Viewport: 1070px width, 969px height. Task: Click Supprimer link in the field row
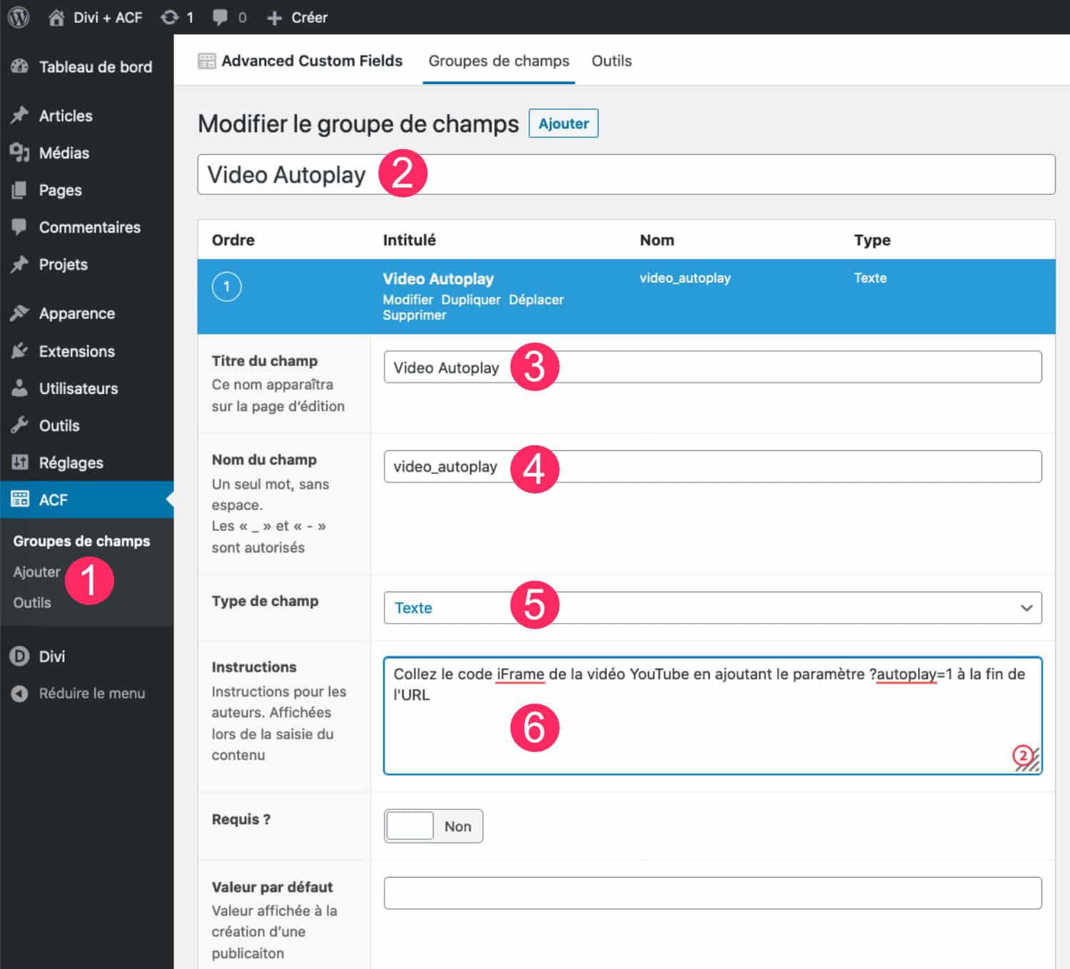pos(414,315)
